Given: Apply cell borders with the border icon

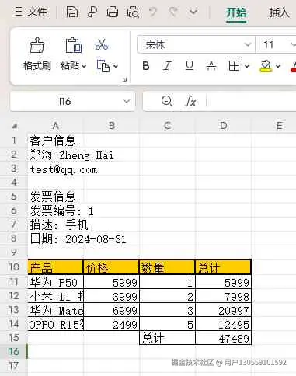Looking at the screenshot, I should [x=234, y=66].
